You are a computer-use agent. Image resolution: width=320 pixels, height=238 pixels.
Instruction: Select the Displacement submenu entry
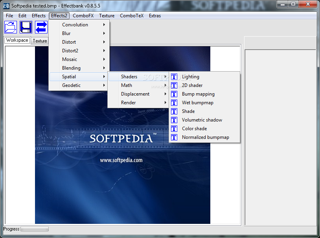click(138, 94)
